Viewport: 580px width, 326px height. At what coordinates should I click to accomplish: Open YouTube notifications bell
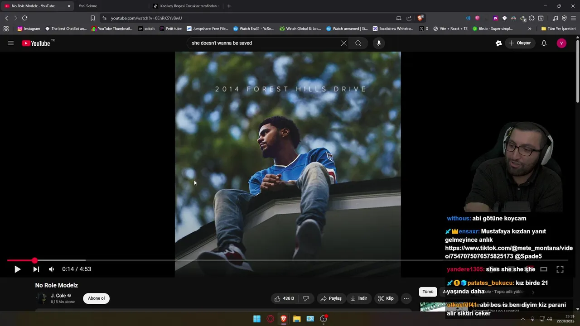pos(544,43)
